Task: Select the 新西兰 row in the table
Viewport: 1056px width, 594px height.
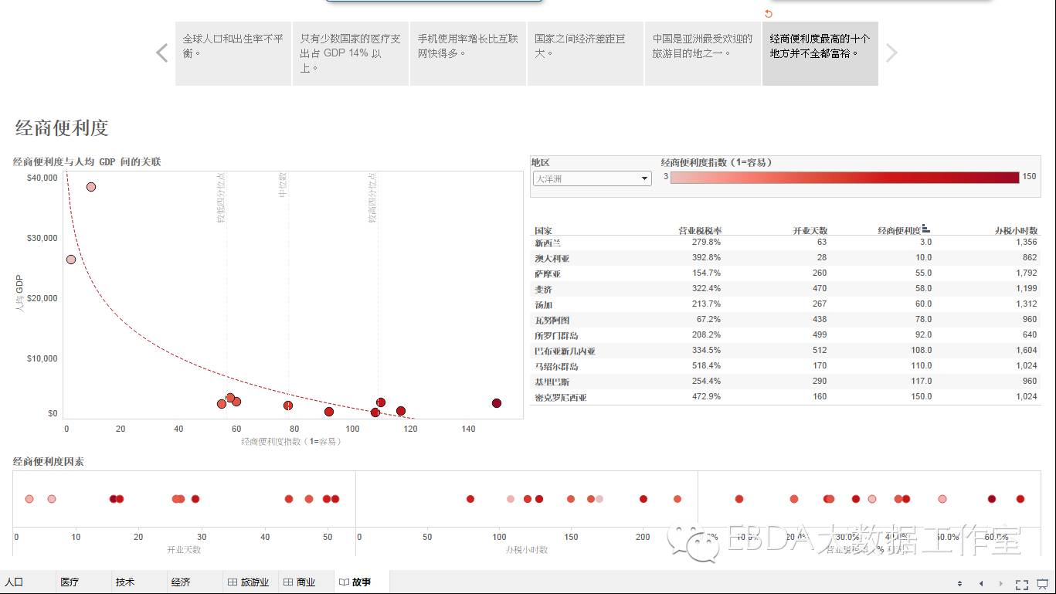Action: pos(548,243)
